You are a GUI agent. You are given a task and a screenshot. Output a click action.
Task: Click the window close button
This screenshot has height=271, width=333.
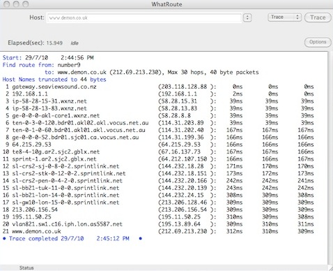point(7,4)
